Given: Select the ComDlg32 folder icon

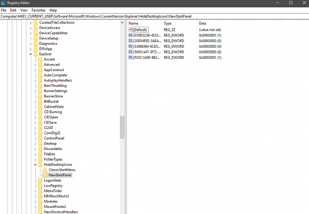Looking at the screenshot, I should tap(40, 133).
